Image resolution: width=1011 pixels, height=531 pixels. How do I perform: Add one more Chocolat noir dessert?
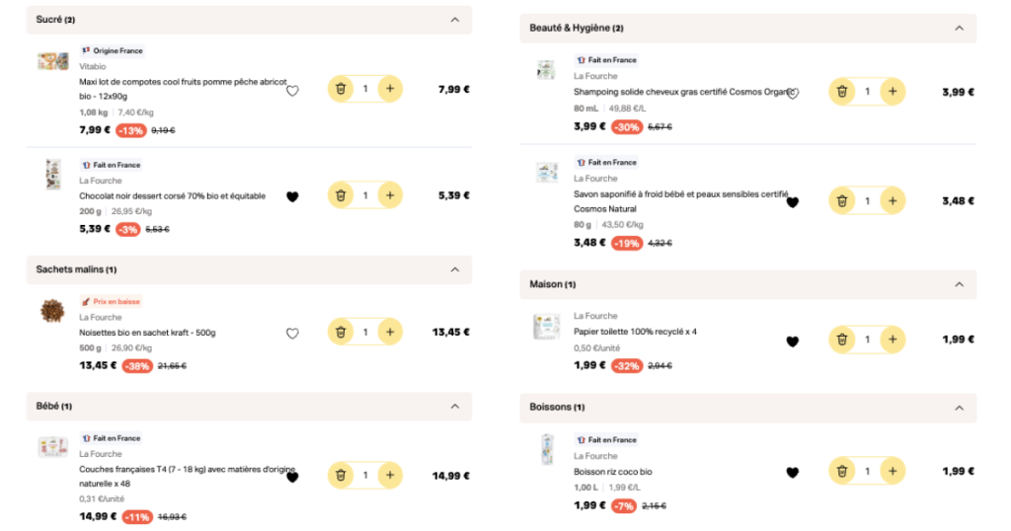[390, 195]
